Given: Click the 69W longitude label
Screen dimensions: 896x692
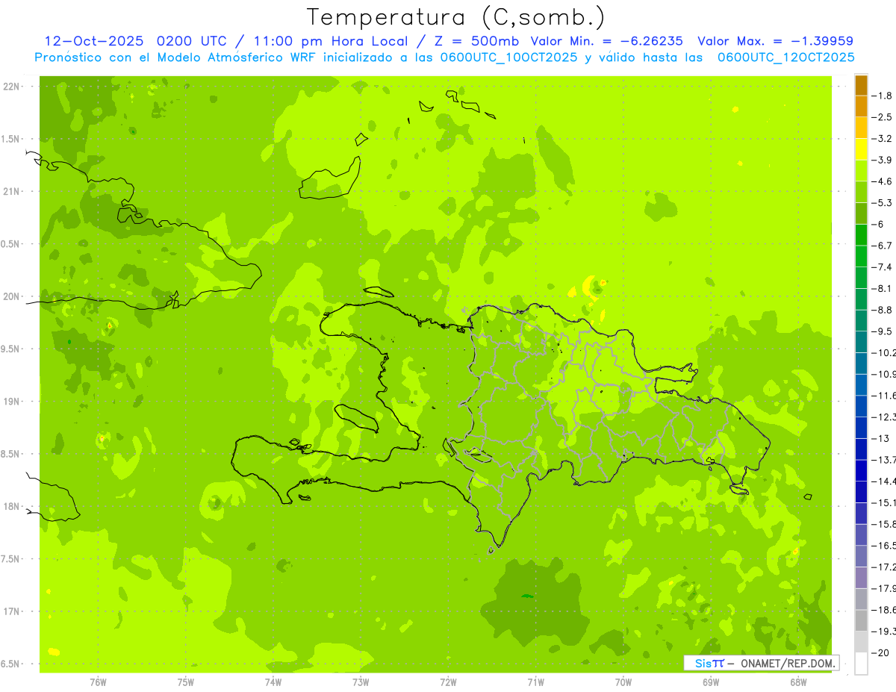Looking at the screenshot, I should click(711, 682).
